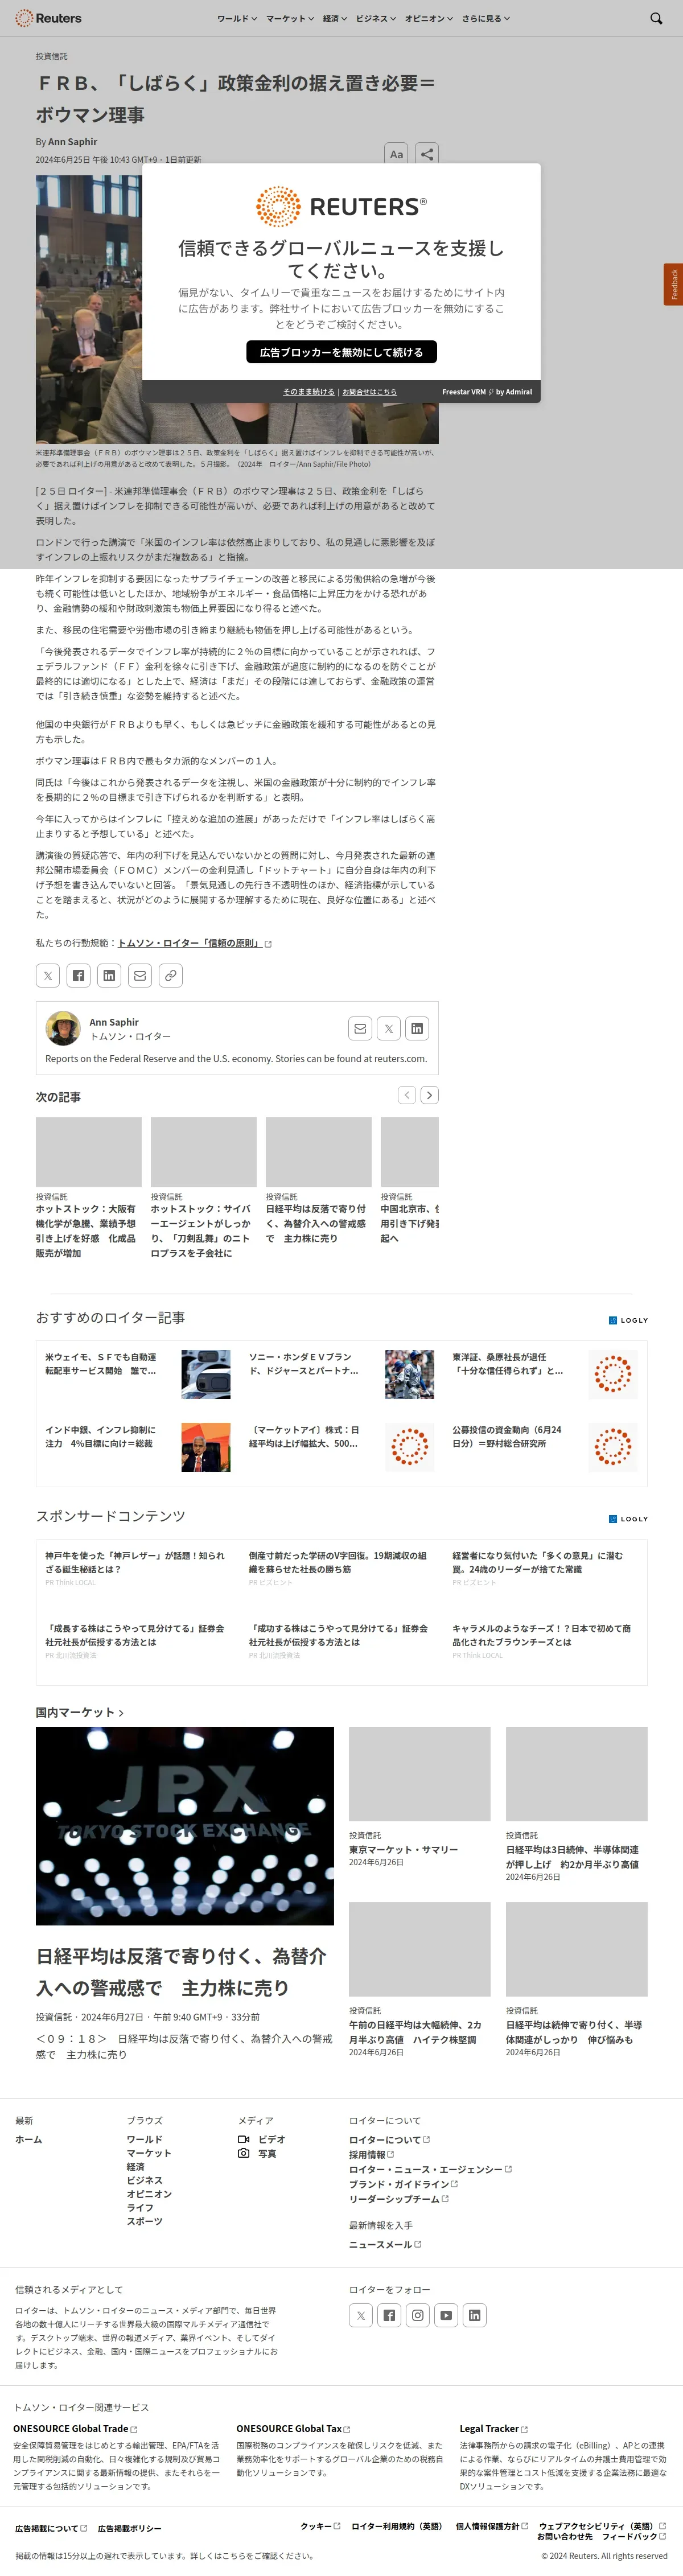683x2576 pixels.
Task: Follow Reuters on Facebook in footer
Action: [389, 2315]
